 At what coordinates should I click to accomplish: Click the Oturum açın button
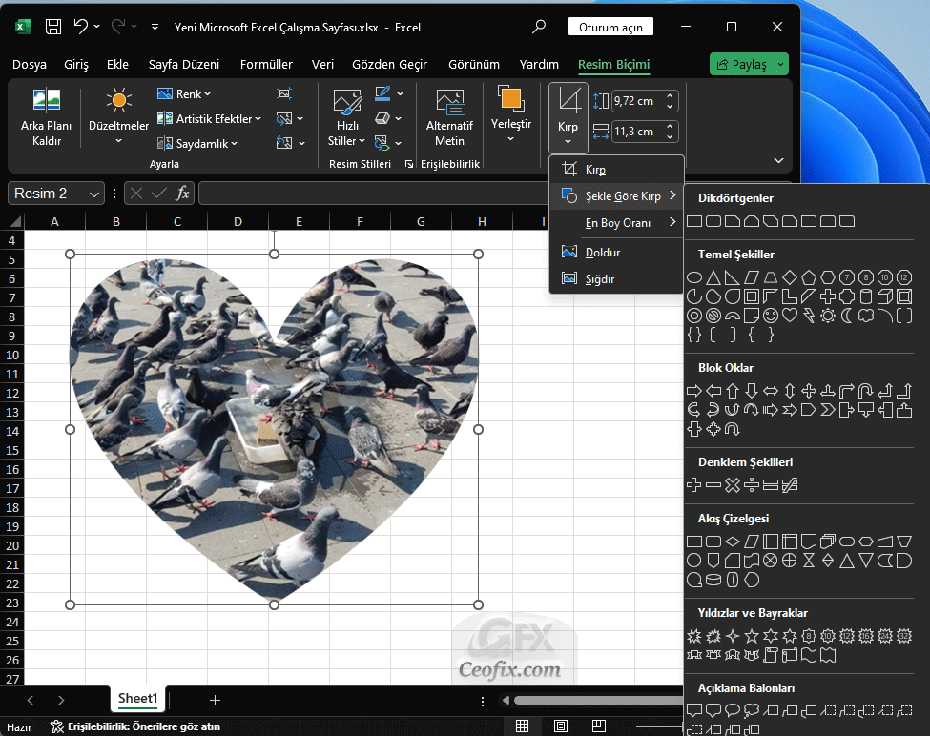(610, 28)
